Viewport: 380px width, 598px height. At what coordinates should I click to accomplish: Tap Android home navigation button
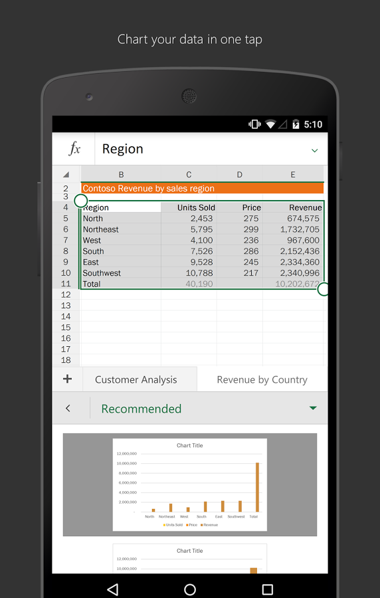pos(190,589)
